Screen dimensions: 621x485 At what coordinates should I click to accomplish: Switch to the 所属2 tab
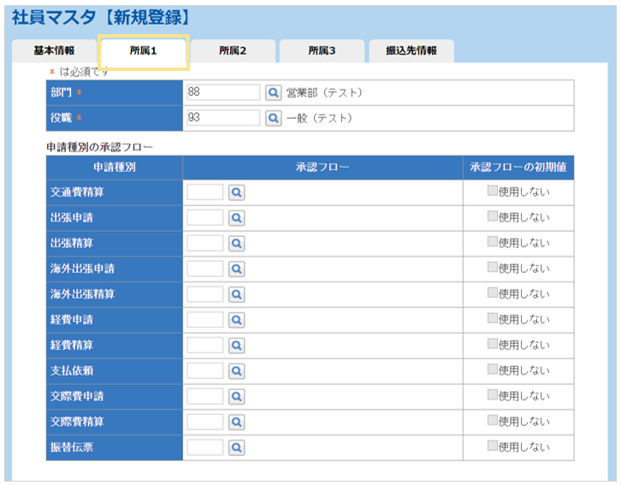(233, 51)
